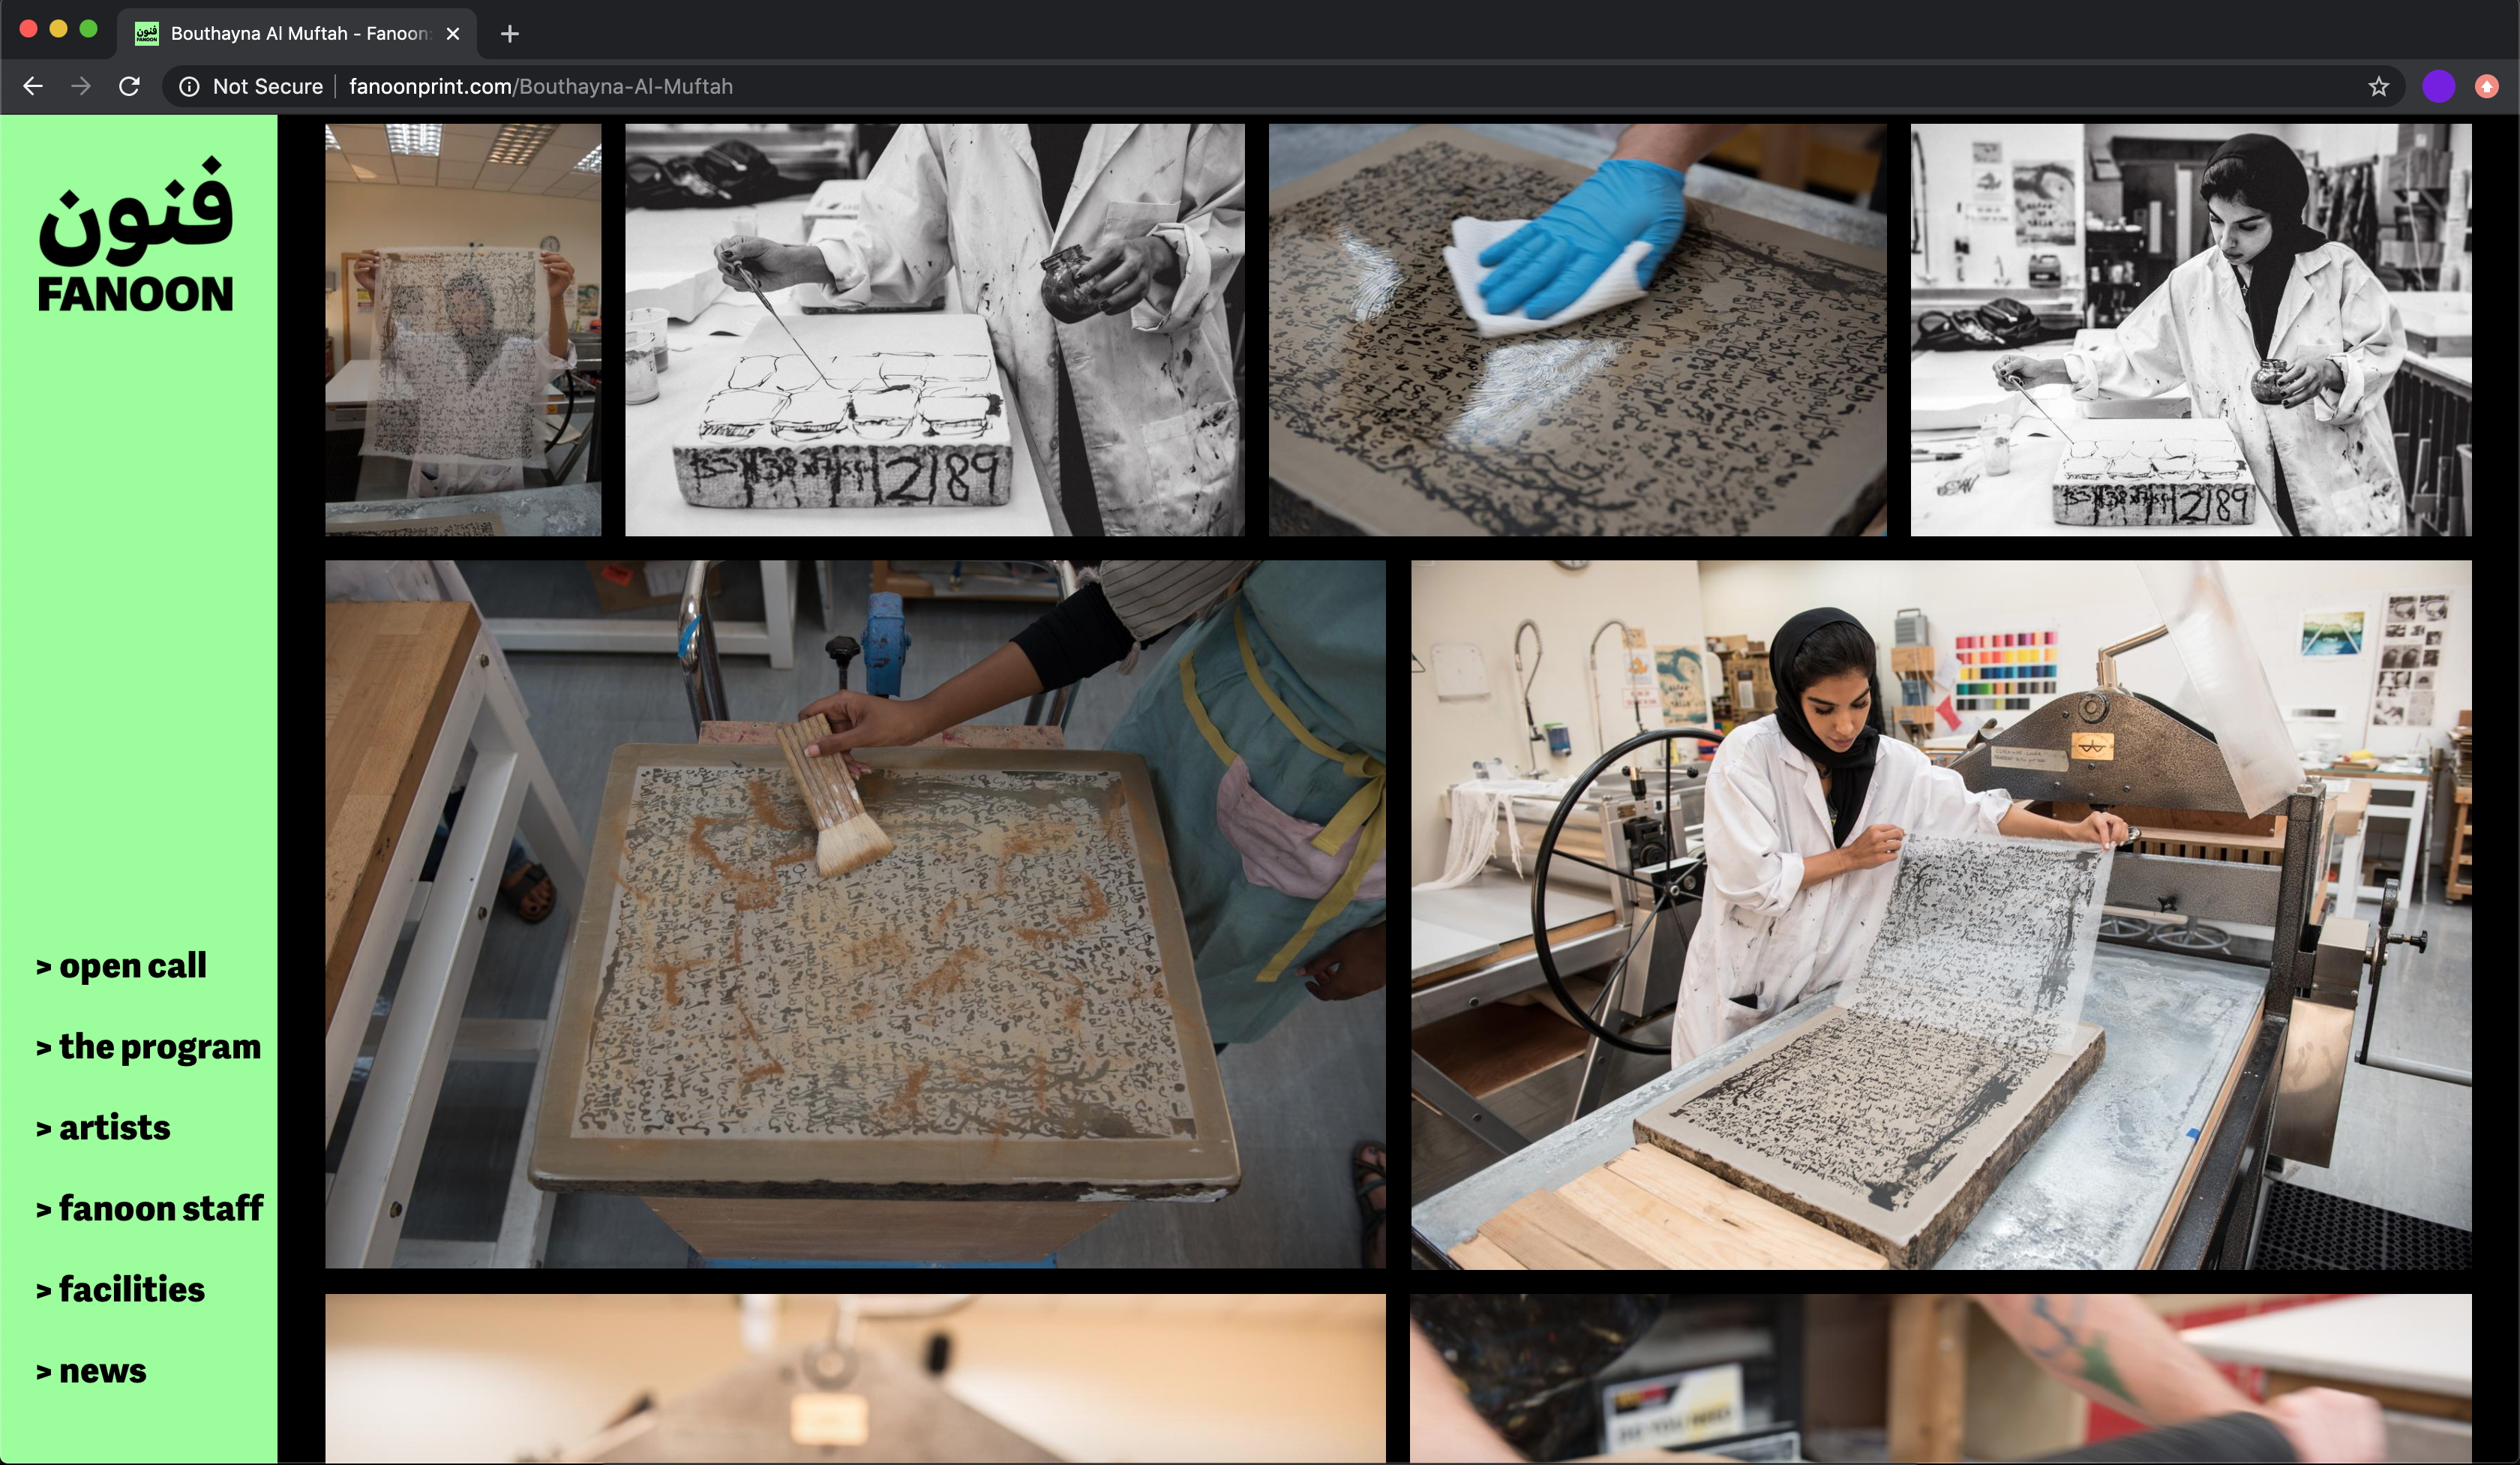This screenshot has height=1465, width=2520.
Task: Open a new tab with plus icon
Action: [x=510, y=34]
